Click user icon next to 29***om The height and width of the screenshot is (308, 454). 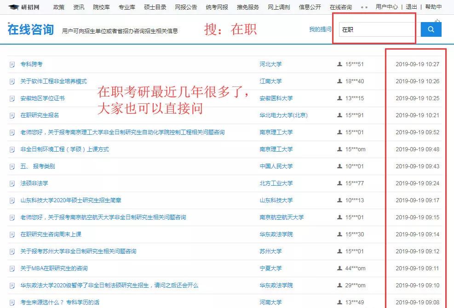click(339, 285)
